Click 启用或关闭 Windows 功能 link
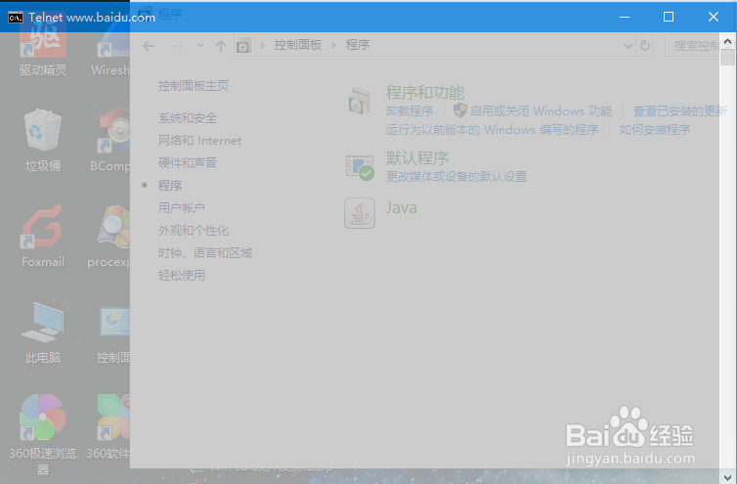 point(541,111)
